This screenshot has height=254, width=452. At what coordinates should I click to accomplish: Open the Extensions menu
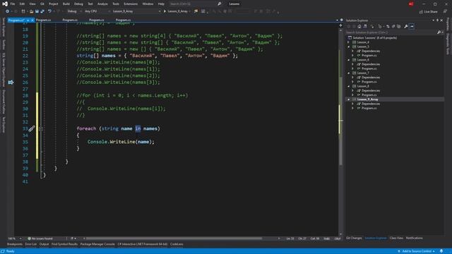pos(131,4)
